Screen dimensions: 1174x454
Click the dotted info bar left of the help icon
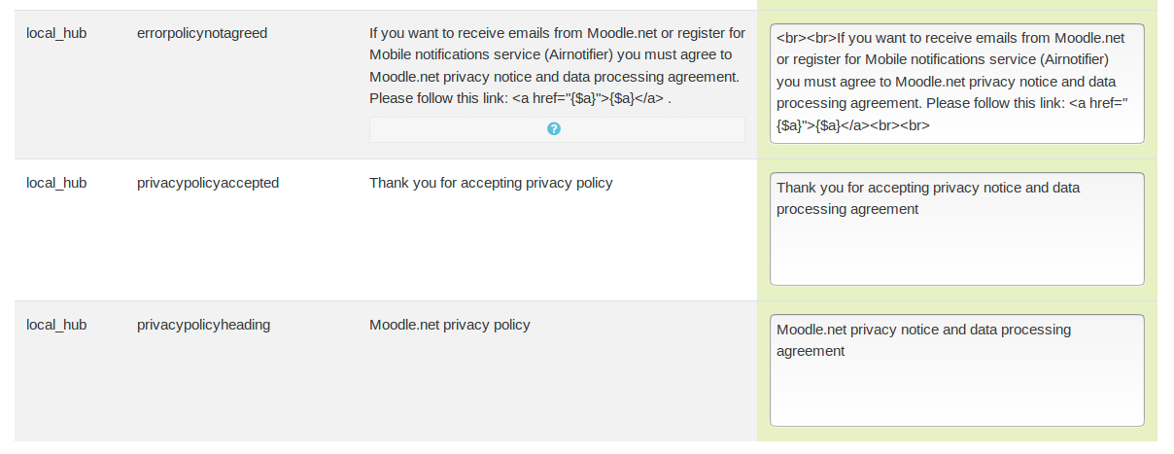pos(457,129)
